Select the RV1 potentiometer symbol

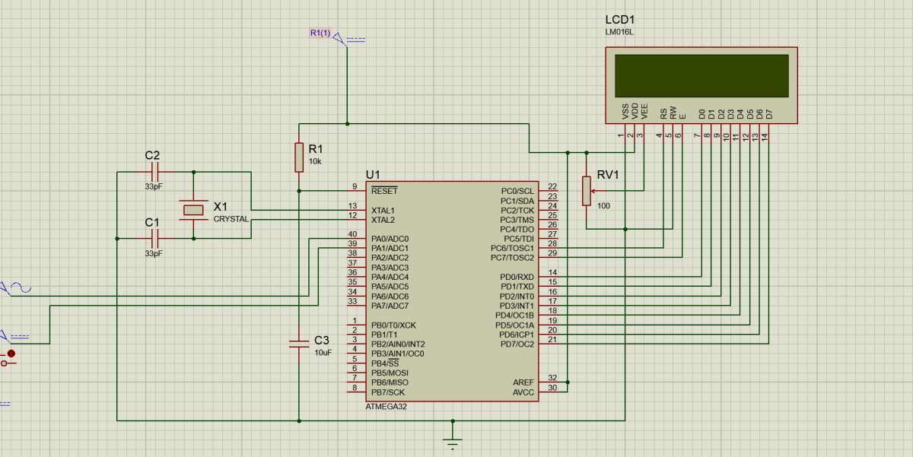pyautogui.click(x=587, y=191)
